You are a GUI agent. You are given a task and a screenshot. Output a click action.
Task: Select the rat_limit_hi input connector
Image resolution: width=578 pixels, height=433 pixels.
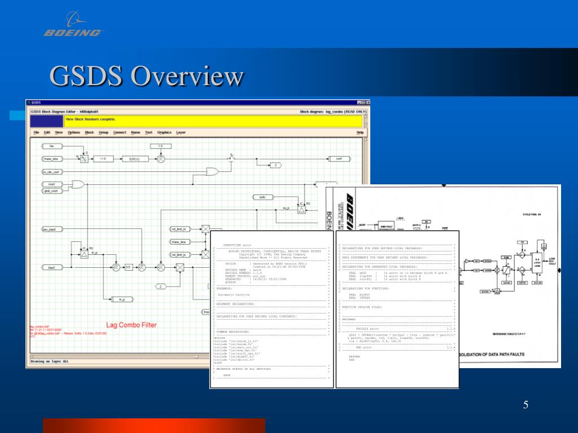180,229
